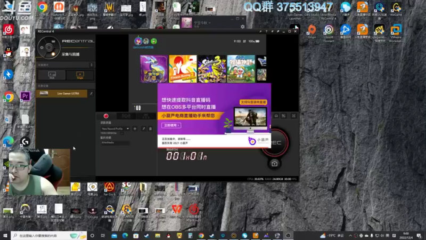The height and width of the screenshot is (240, 426).
Task: Open the taskbar clock and date
Action: pyautogui.click(x=406, y=235)
